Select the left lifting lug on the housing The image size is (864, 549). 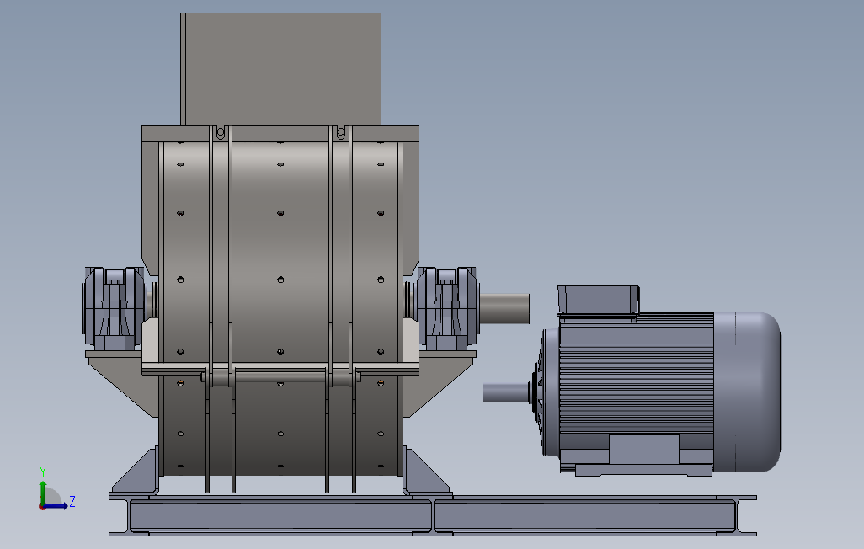click(x=221, y=133)
